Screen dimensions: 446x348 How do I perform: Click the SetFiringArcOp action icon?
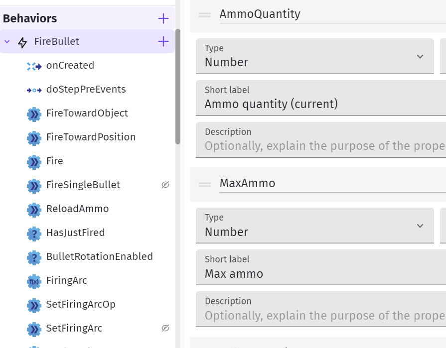34,305
